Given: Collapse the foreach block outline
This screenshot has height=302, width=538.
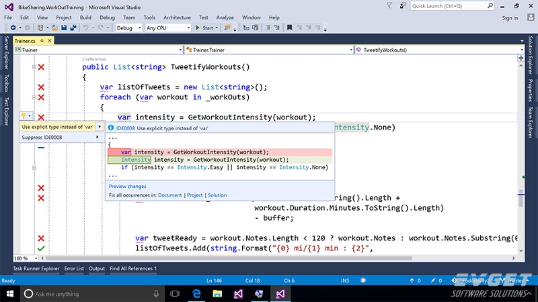Looking at the screenshot, I should coord(34,97).
